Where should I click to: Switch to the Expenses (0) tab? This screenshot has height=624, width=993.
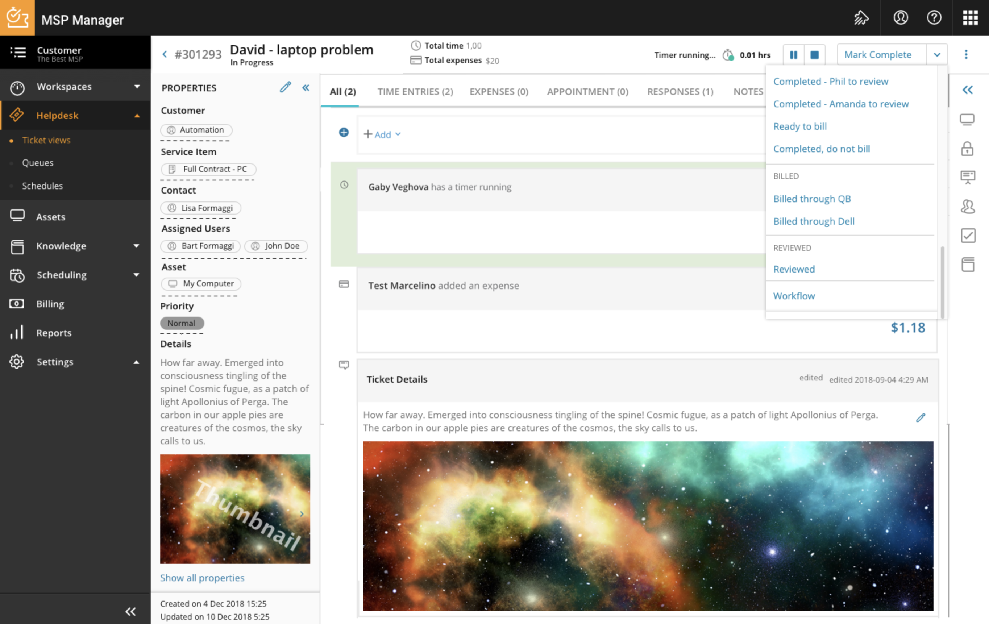499,92
